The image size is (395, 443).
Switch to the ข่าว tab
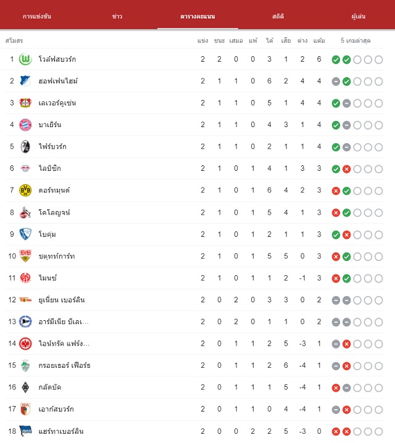117,16
